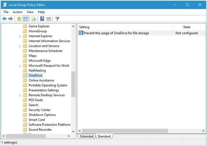207x146 pixels.
Task: Expand Microsoft Passport for Work node
Action: coord(20,66)
